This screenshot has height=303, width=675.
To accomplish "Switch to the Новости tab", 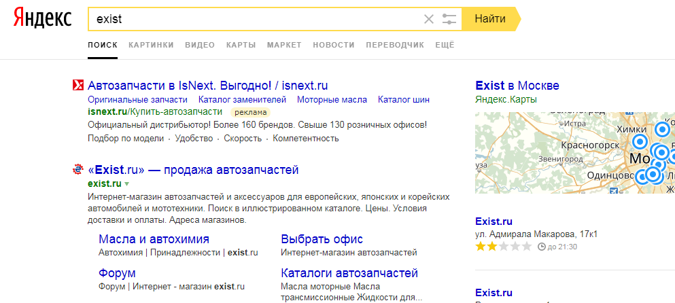I will 334,45.
